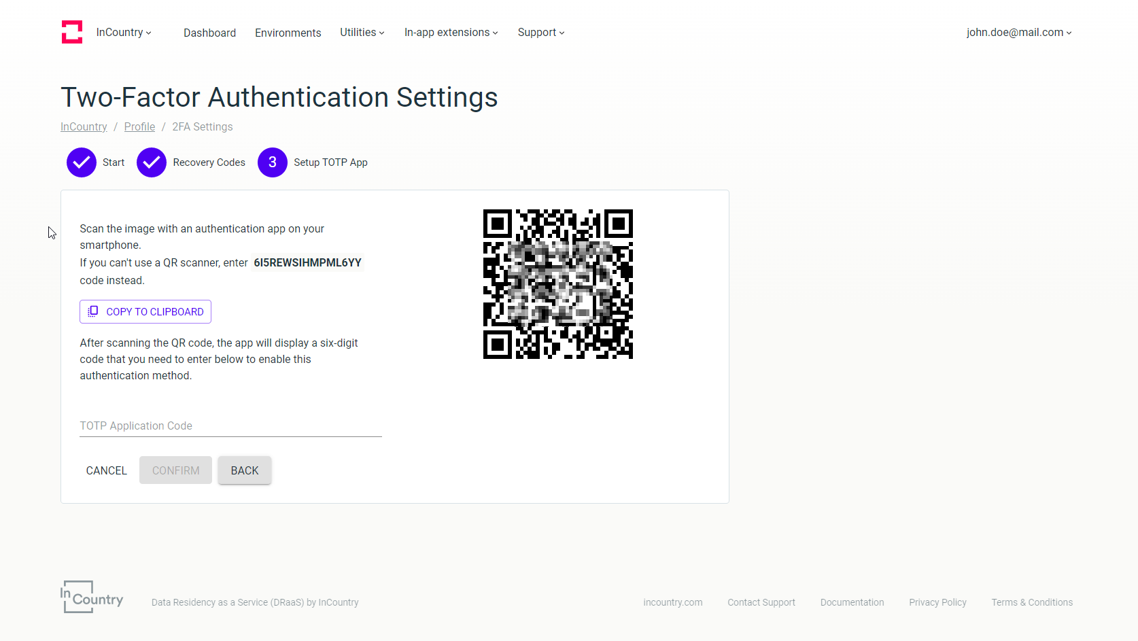This screenshot has height=641, width=1138.
Task: Click the step 3 numbered circle badge
Action: [x=273, y=162]
